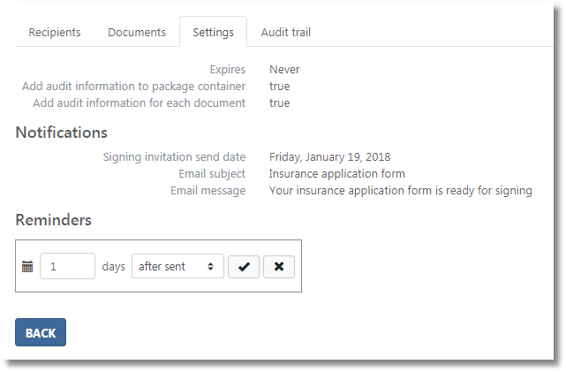The image size is (566, 372).
Task: Open the "after sent" dropdown
Action: [177, 267]
